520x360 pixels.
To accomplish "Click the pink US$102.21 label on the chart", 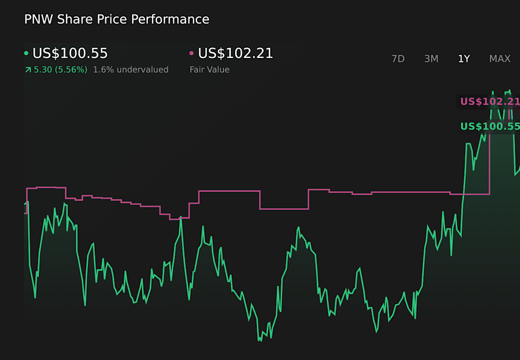I will [490, 101].
